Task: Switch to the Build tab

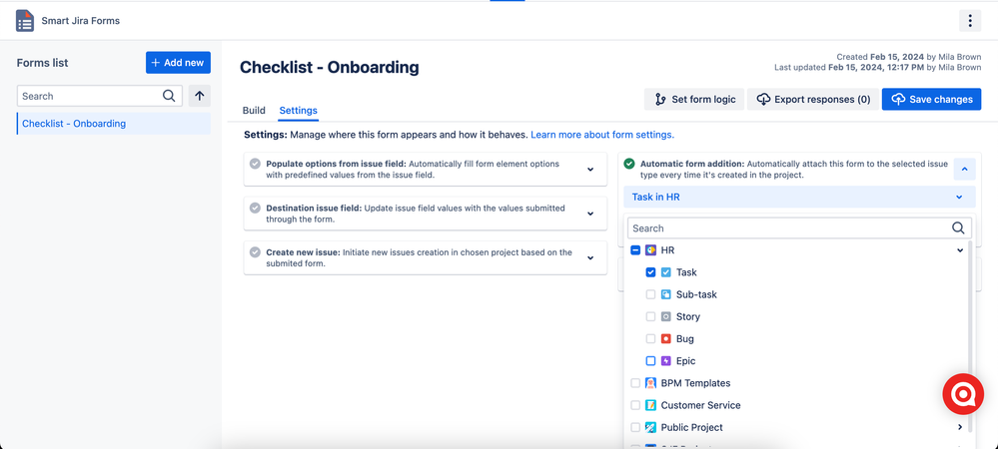Action: (x=254, y=110)
